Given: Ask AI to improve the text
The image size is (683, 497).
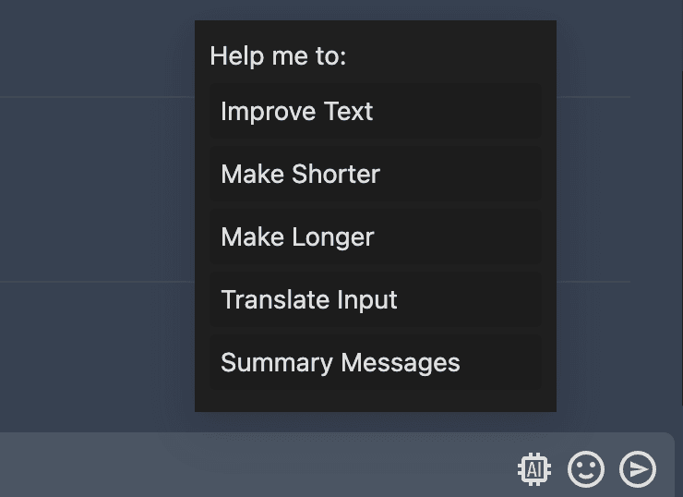Looking at the screenshot, I should click(x=375, y=112).
